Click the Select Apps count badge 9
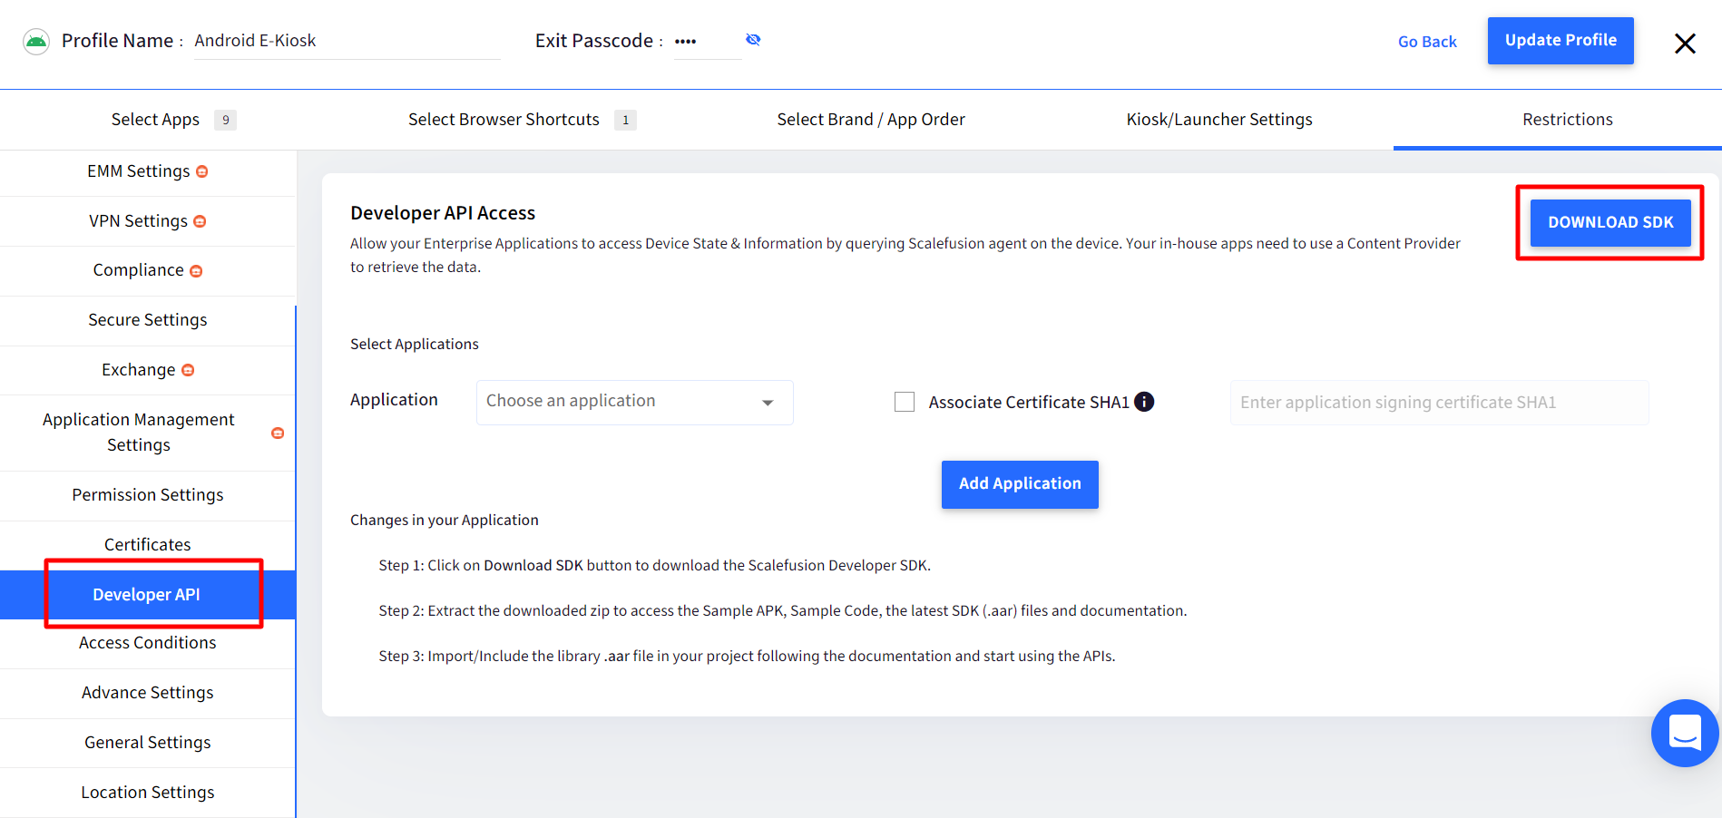The width and height of the screenshot is (1722, 818). tap(225, 120)
